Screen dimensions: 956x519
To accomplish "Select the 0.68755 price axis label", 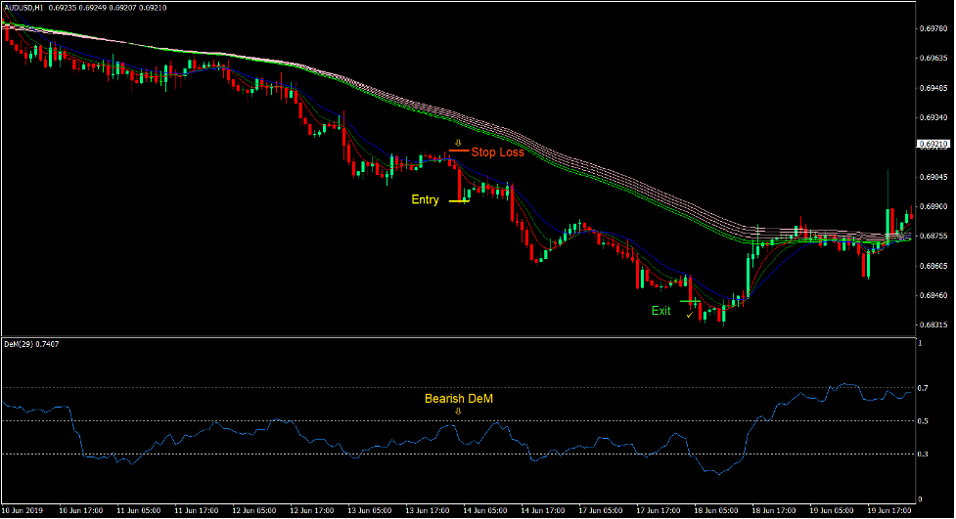I will pyautogui.click(x=933, y=236).
